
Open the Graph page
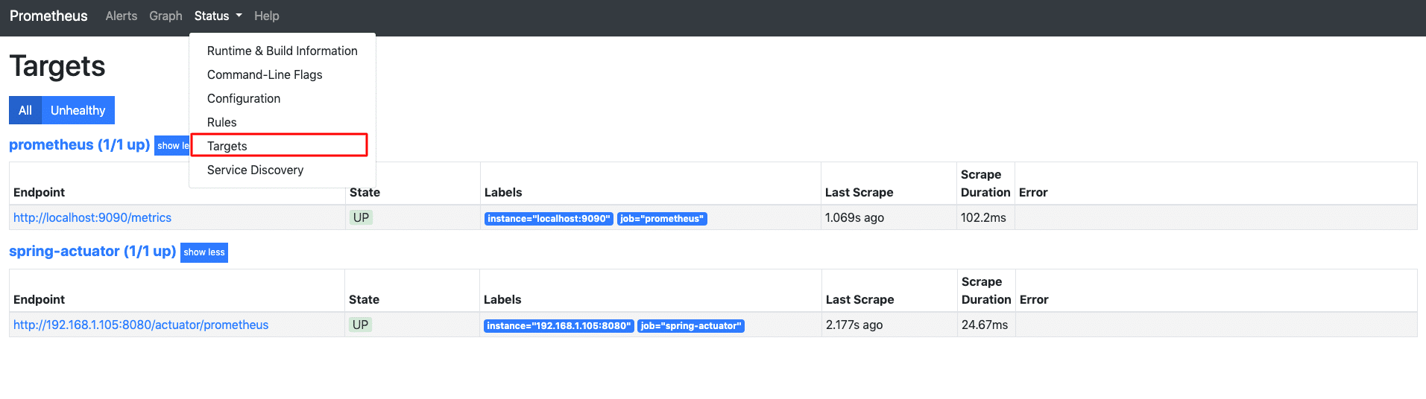[x=165, y=16]
